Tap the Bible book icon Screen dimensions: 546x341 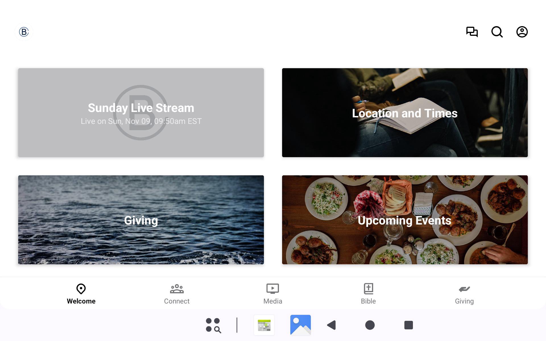[368, 289]
